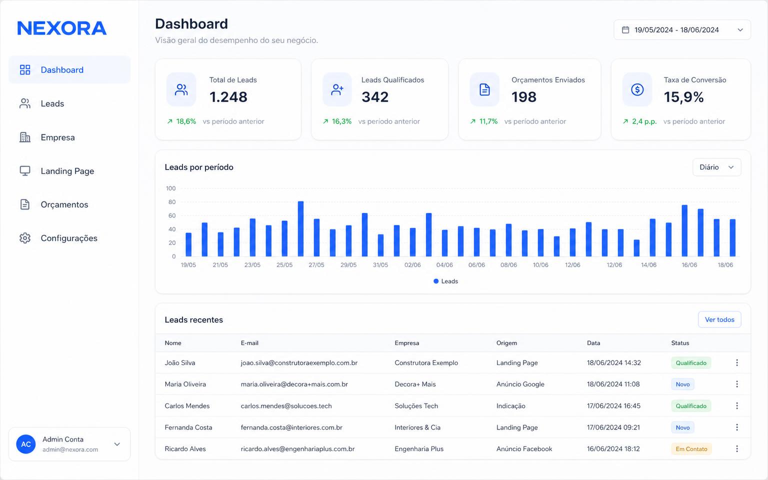The width and height of the screenshot is (768, 480).
Task: Click date 17/06/2024 16:45
Action: [x=613, y=405]
